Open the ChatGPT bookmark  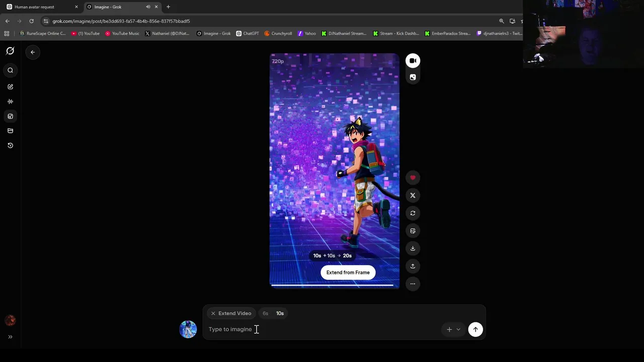coord(248,34)
